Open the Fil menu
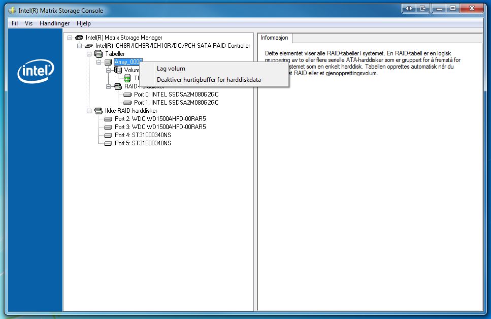 [14, 23]
